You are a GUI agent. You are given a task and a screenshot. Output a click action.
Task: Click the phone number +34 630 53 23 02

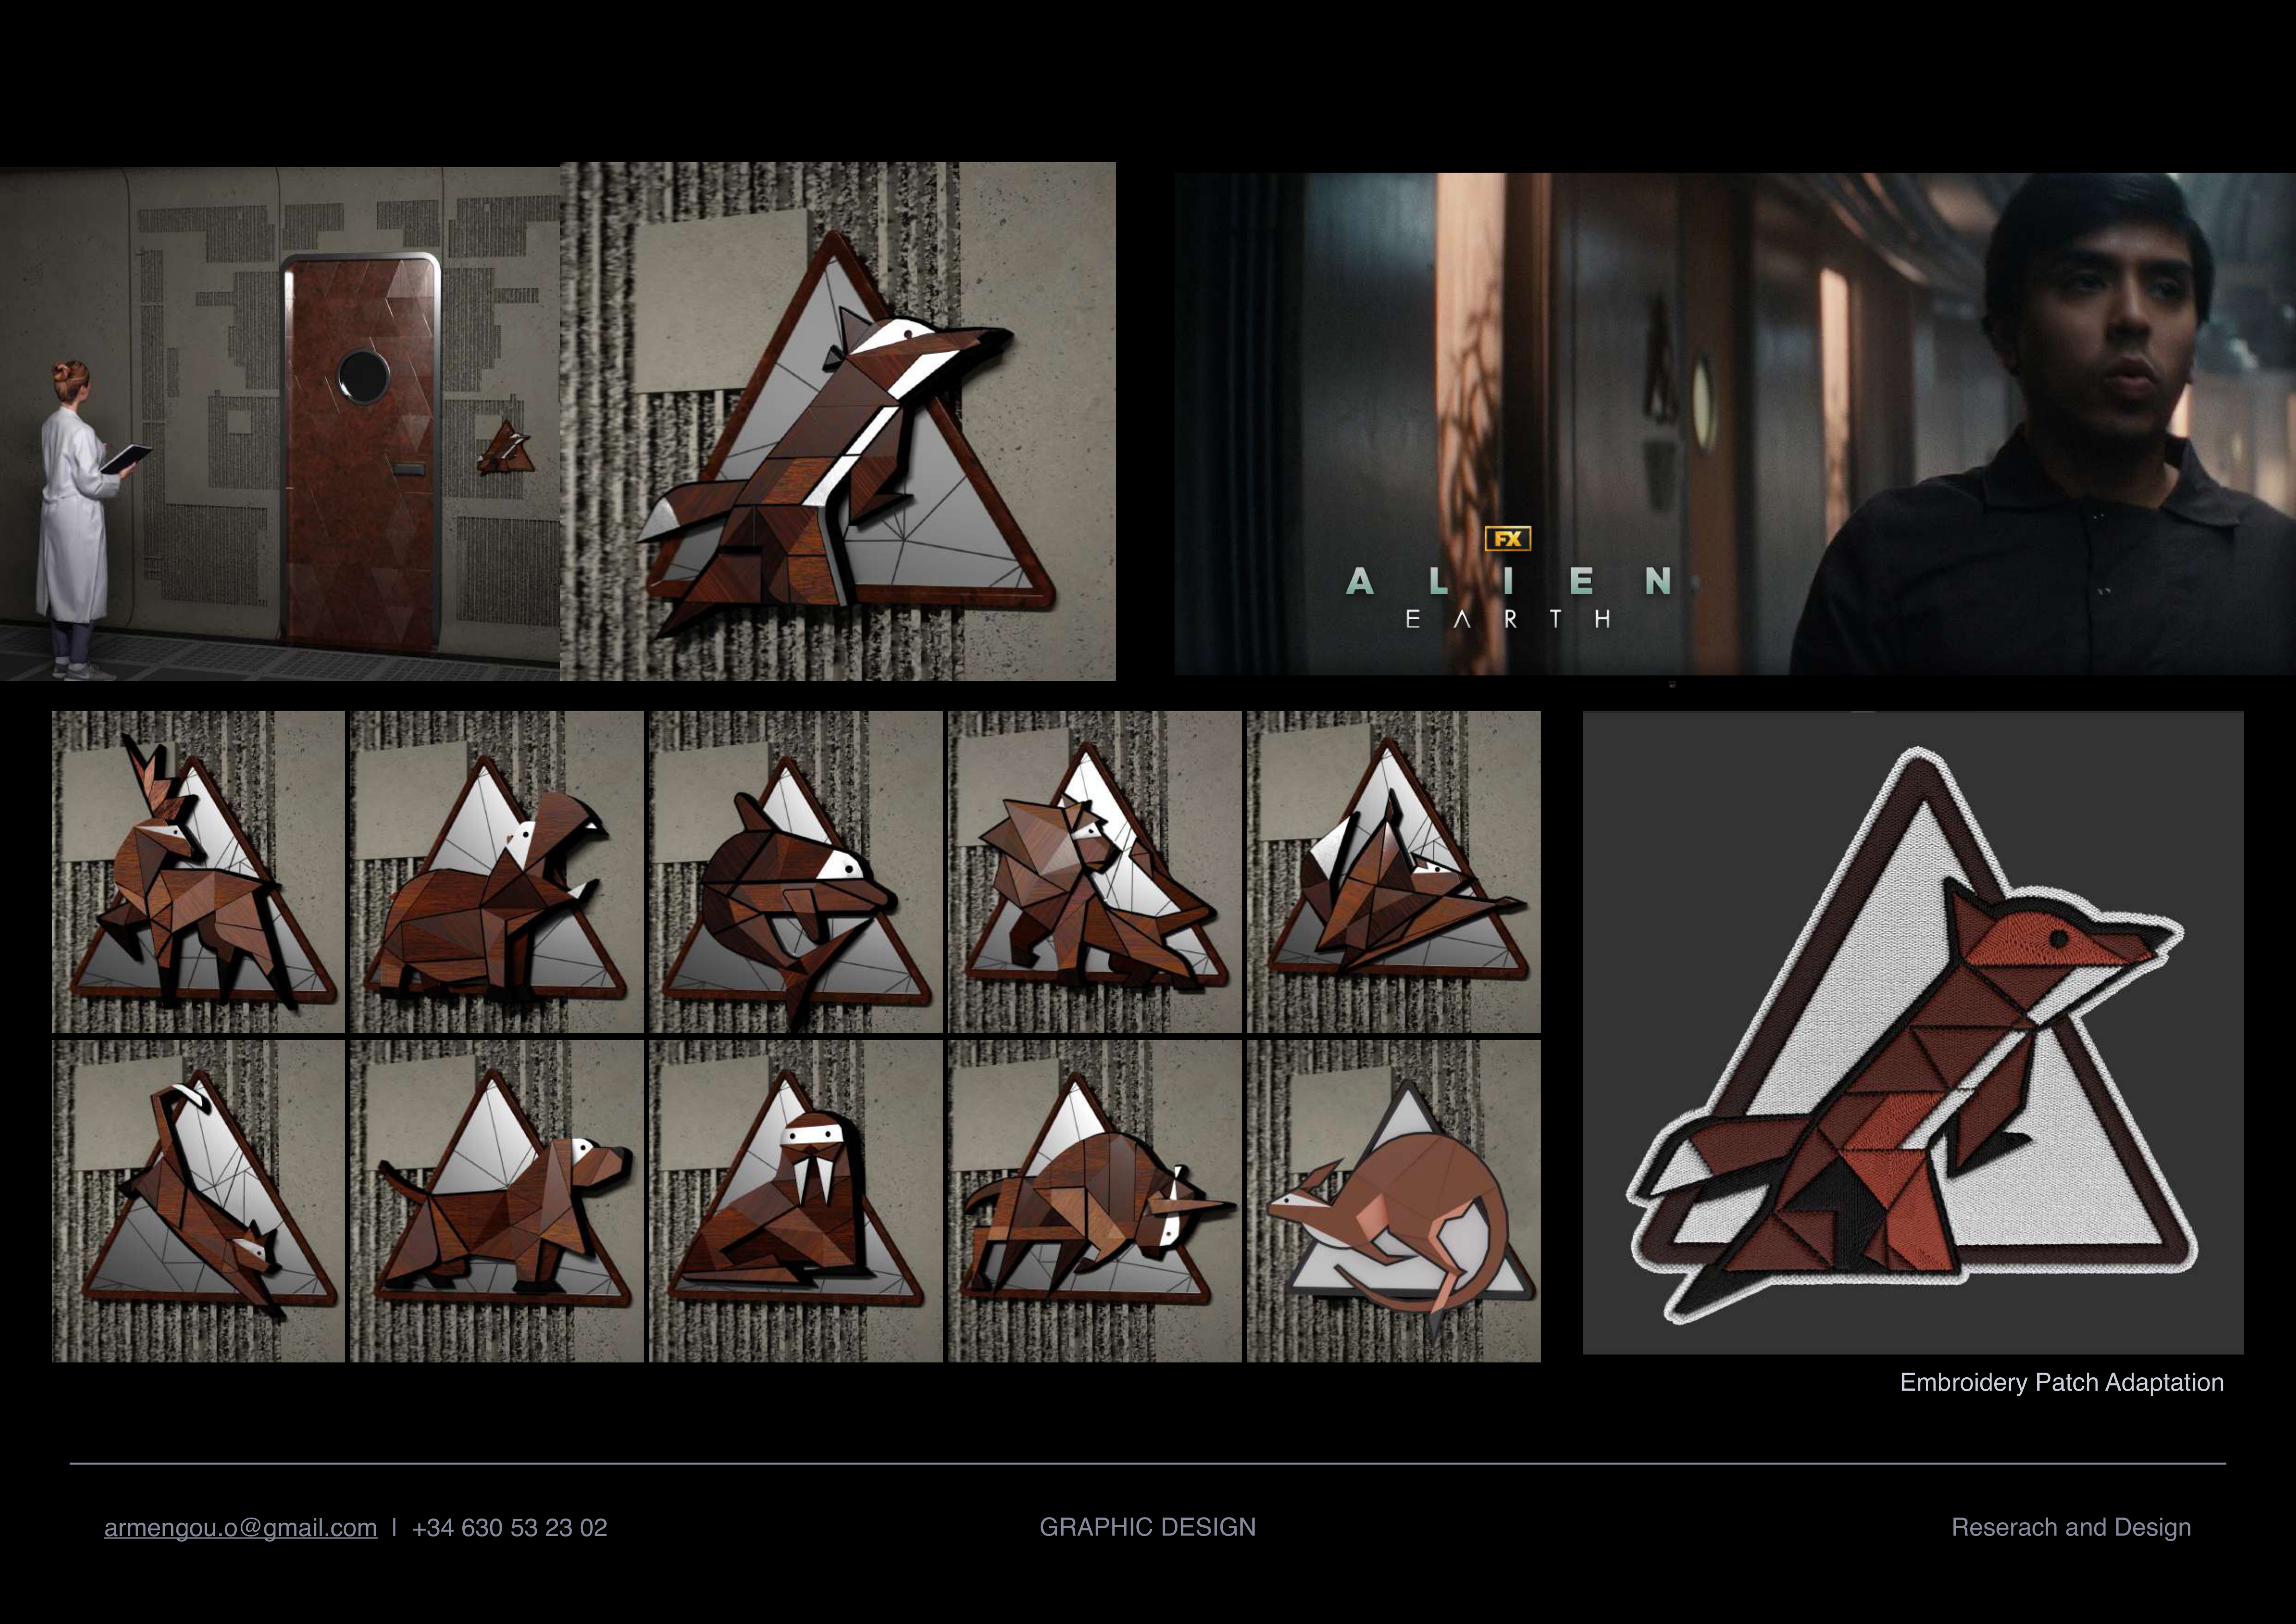tap(509, 1527)
